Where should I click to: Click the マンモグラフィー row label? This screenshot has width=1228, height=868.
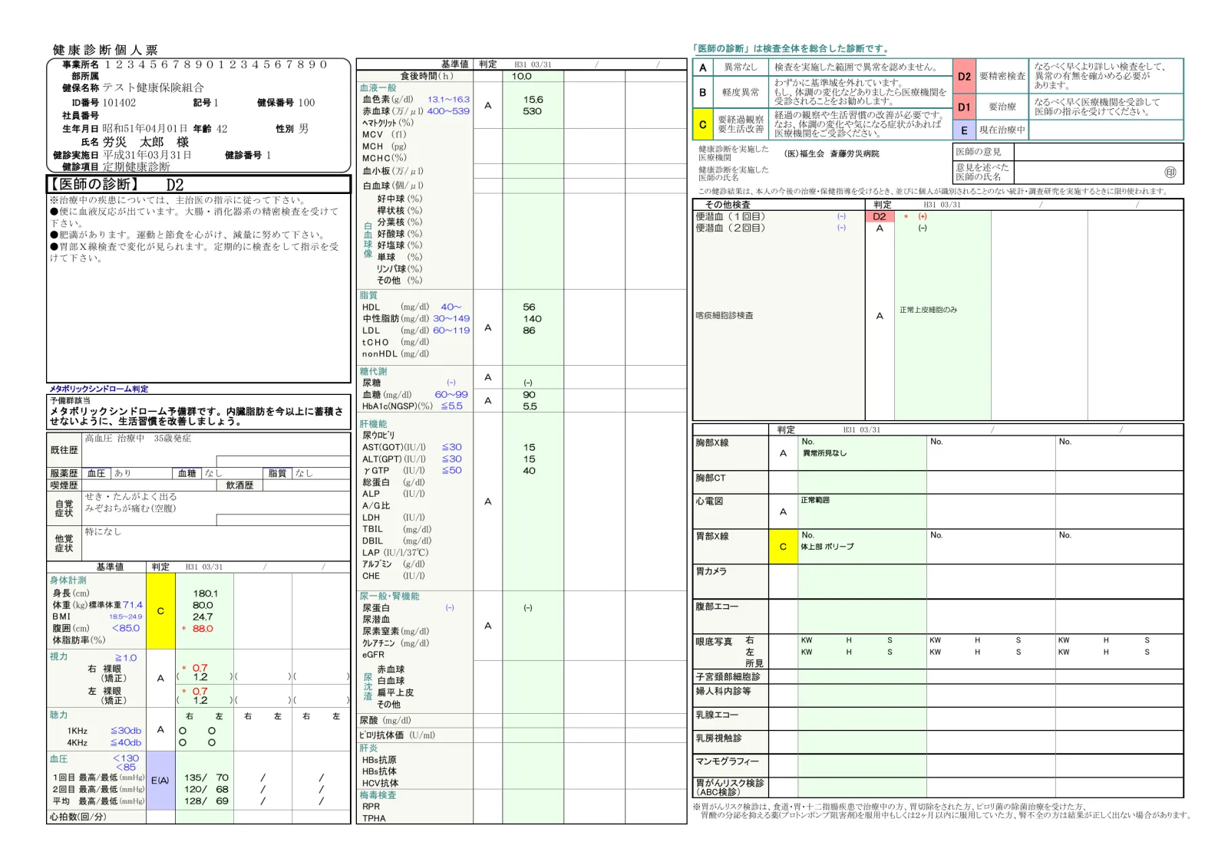coord(727,761)
